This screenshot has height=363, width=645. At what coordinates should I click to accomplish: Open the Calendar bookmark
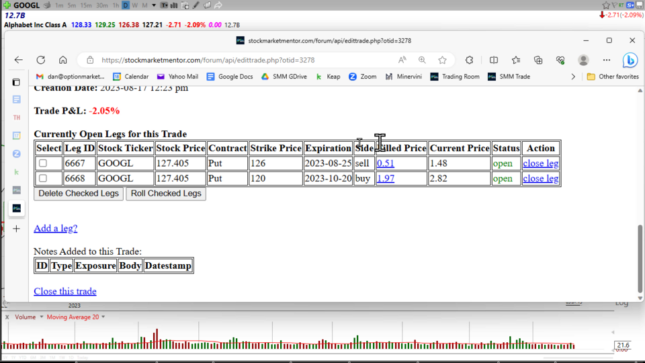pyautogui.click(x=131, y=77)
